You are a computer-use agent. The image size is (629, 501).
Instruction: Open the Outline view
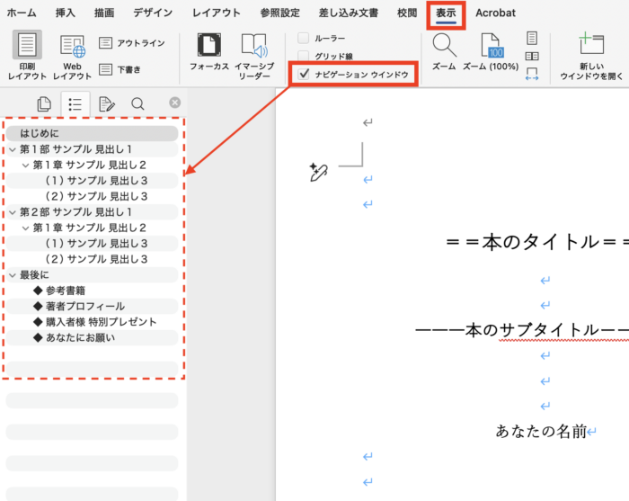pyautogui.click(x=132, y=43)
